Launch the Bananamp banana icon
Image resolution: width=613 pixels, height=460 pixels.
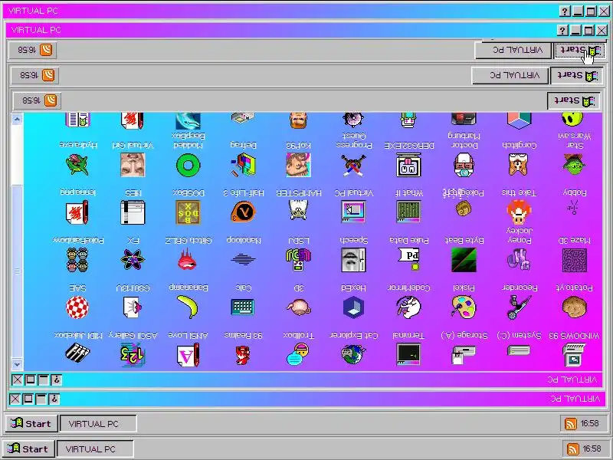188,307
